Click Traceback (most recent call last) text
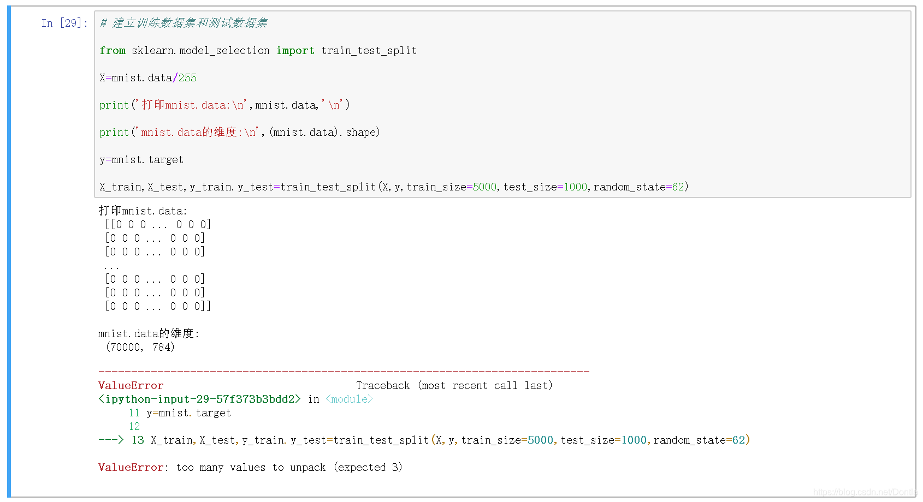Viewport: 923px width, 502px height. click(454, 386)
